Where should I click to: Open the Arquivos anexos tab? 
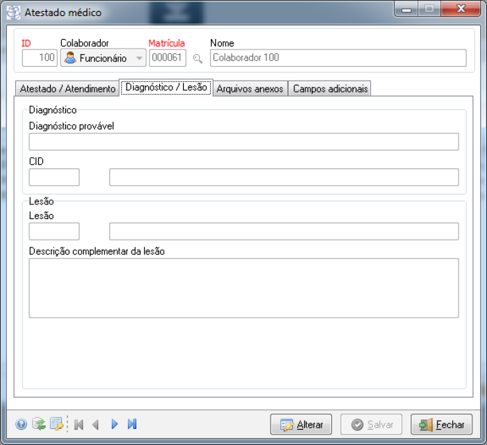tap(250, 89)
